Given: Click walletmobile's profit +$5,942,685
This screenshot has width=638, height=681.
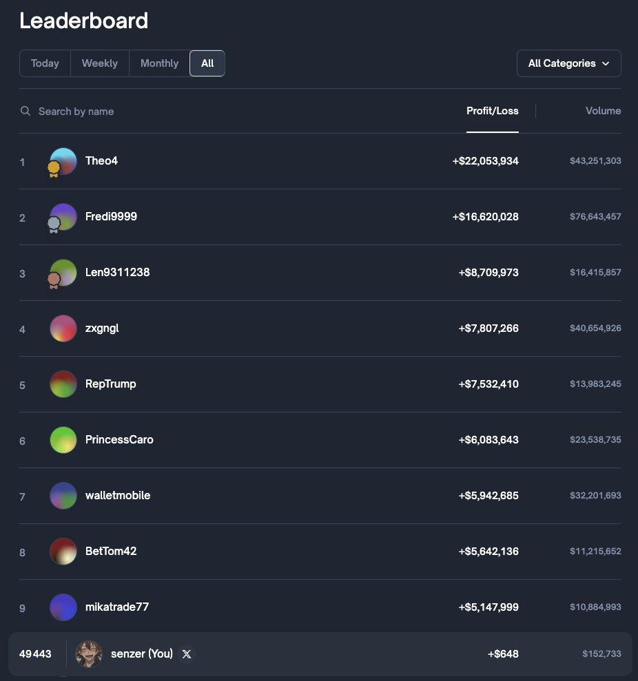Looking at the screenshot, I should click(x=488, y=496).
